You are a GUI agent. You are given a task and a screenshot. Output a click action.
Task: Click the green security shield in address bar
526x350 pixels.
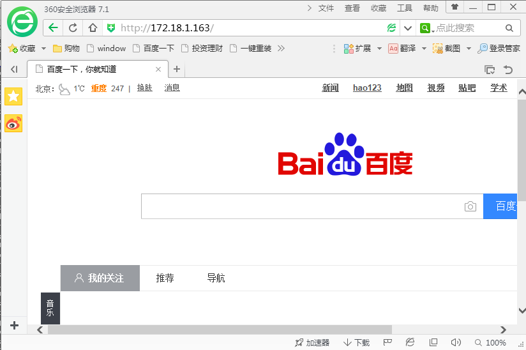click(110, 28)
